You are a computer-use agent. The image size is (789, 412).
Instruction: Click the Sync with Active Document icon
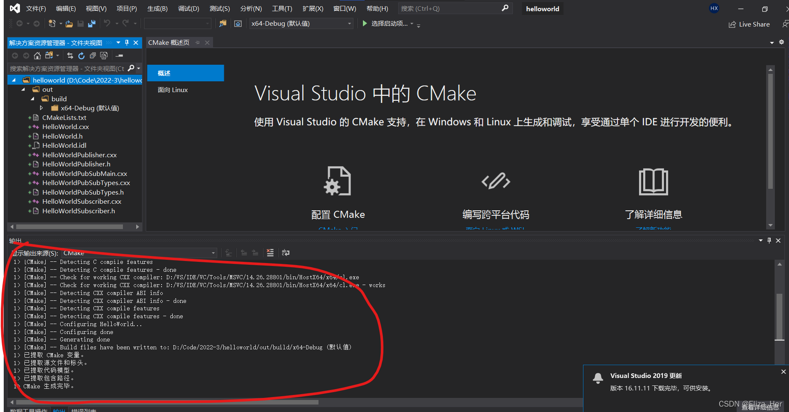70,56
